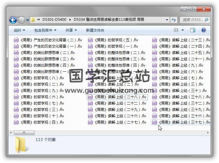Click the Back navigation arrow button
Image resolution: width=219 pixels, height=163 pixels.
point(13,20)
